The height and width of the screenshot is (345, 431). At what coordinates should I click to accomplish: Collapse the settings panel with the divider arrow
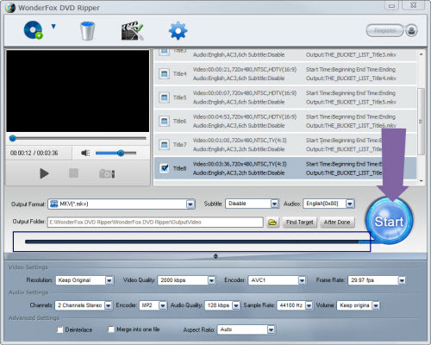[x=215, y=256]
